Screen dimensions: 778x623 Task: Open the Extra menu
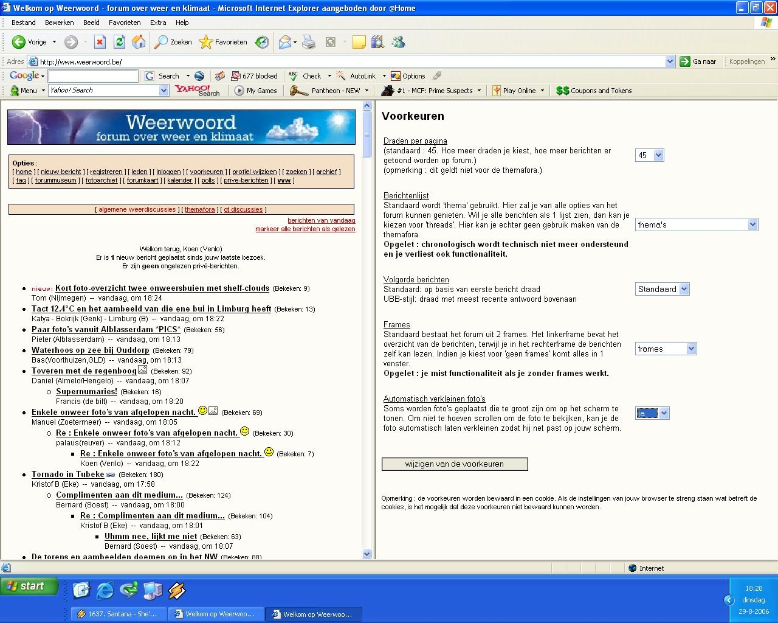point(158,23)
